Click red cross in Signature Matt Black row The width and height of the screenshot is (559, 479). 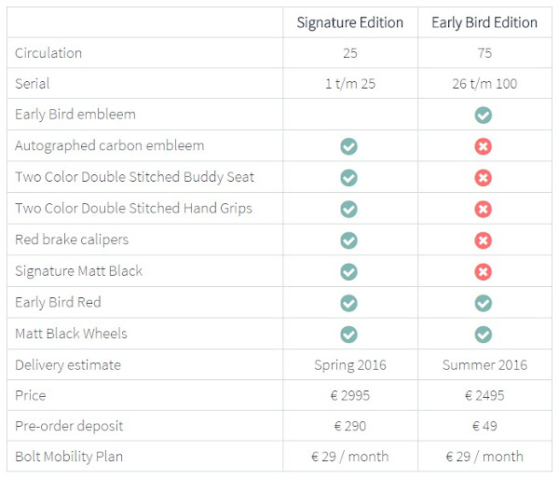(x=484, y=272)
